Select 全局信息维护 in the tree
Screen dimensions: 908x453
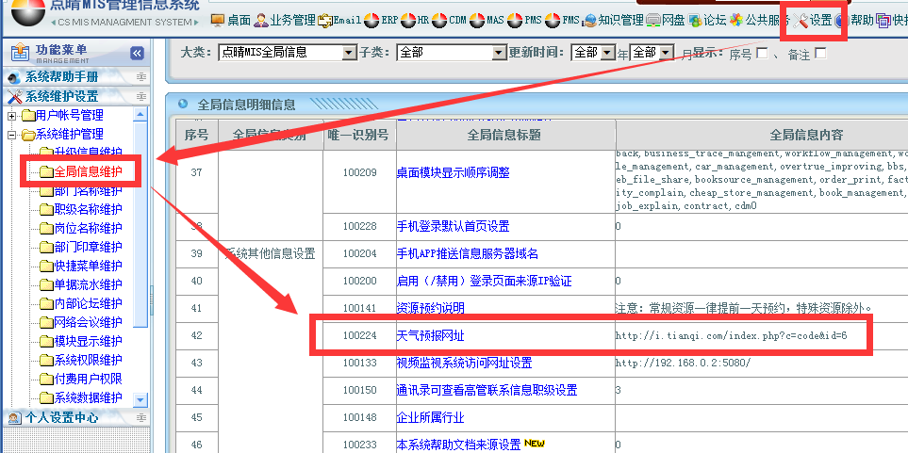[x=88, y=172]
